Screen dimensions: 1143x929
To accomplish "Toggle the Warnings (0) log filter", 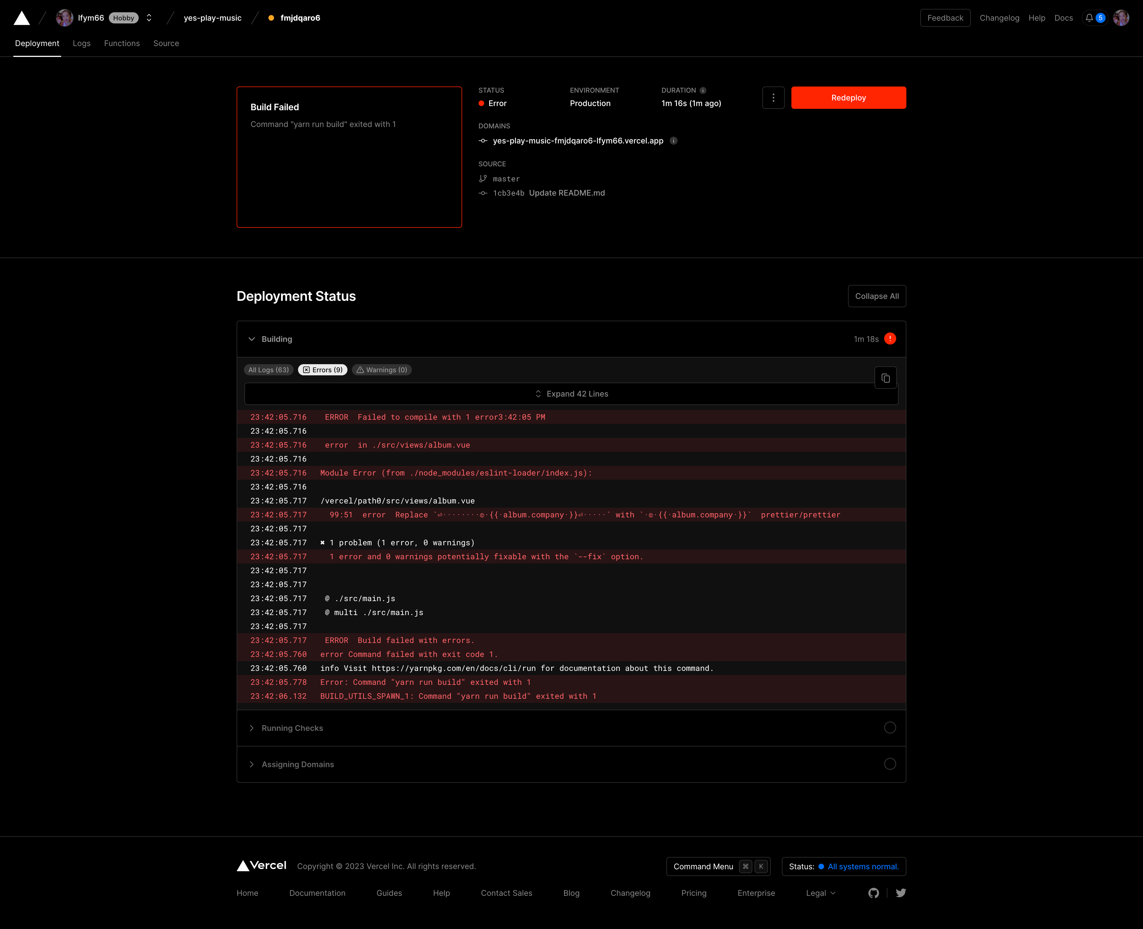I will [381, 370].
